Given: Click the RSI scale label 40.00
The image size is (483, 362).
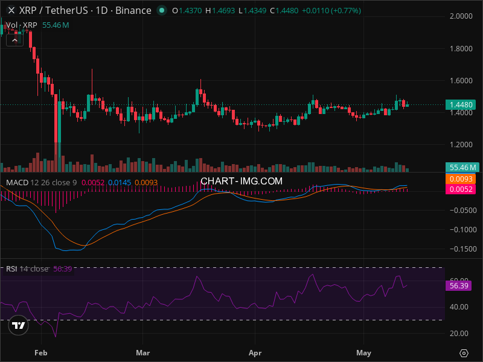Looking at the screenshot, I should [459, 307].
